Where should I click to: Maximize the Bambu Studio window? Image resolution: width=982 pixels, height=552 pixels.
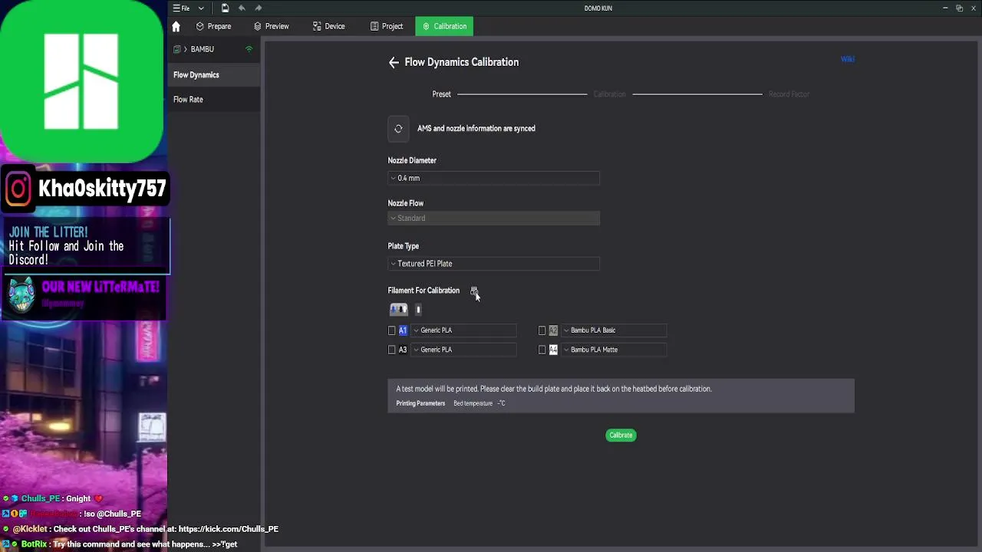point(959,8)
